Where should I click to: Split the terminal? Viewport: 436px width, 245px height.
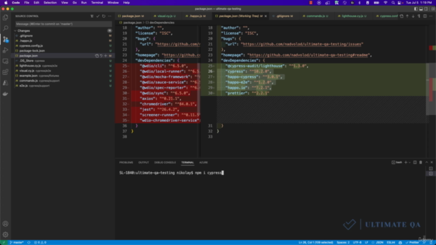[415, 162]
